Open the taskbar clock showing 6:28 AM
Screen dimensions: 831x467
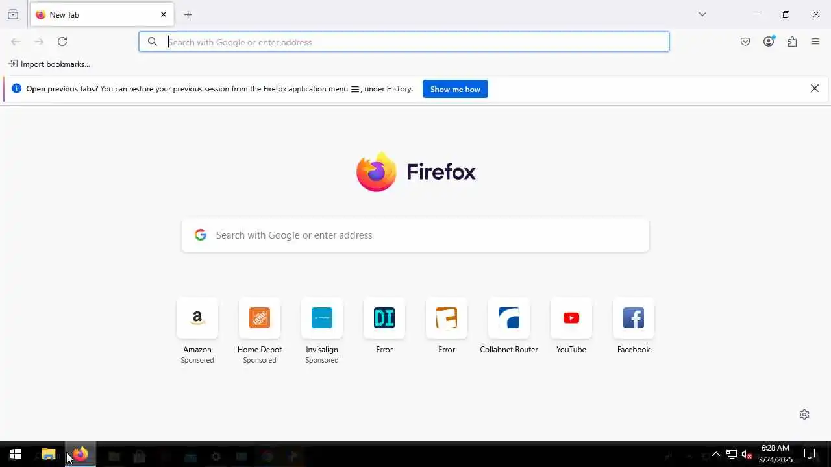click(775, 454)
